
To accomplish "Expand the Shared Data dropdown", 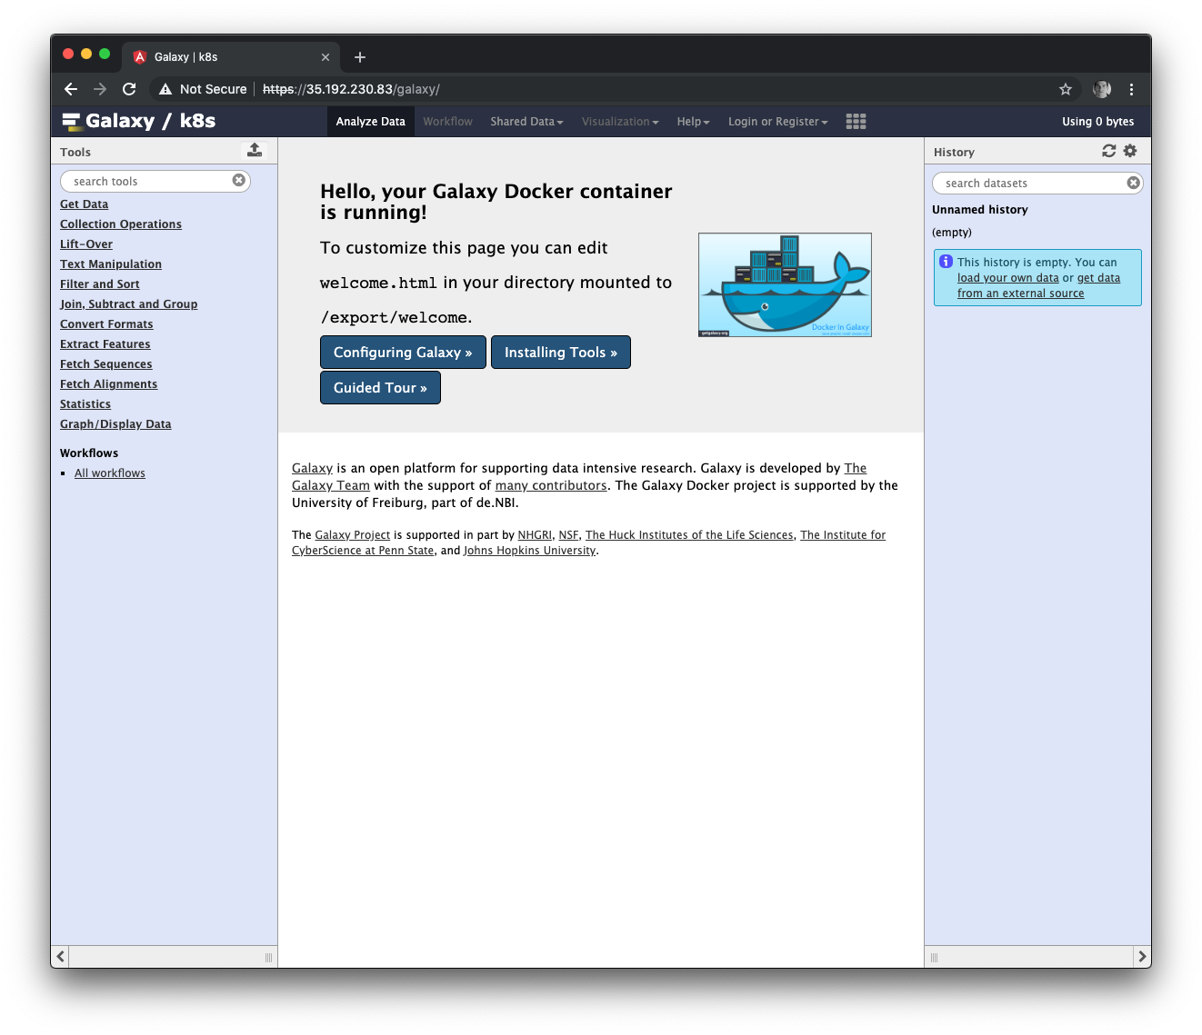I will (526, 122).
